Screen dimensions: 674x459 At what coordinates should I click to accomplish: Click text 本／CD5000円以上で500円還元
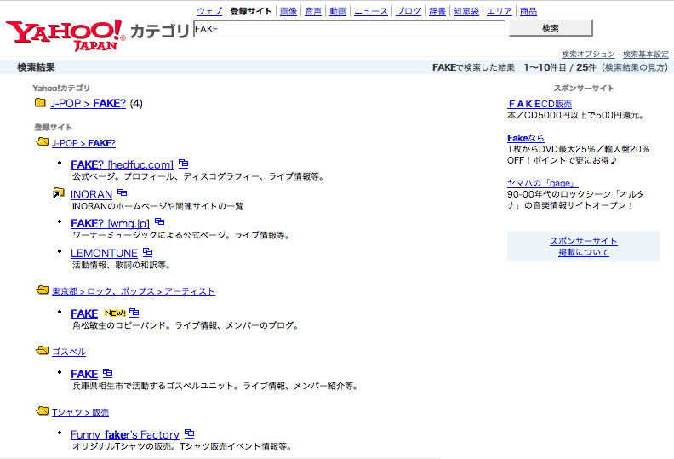click(x=575, y=115)
